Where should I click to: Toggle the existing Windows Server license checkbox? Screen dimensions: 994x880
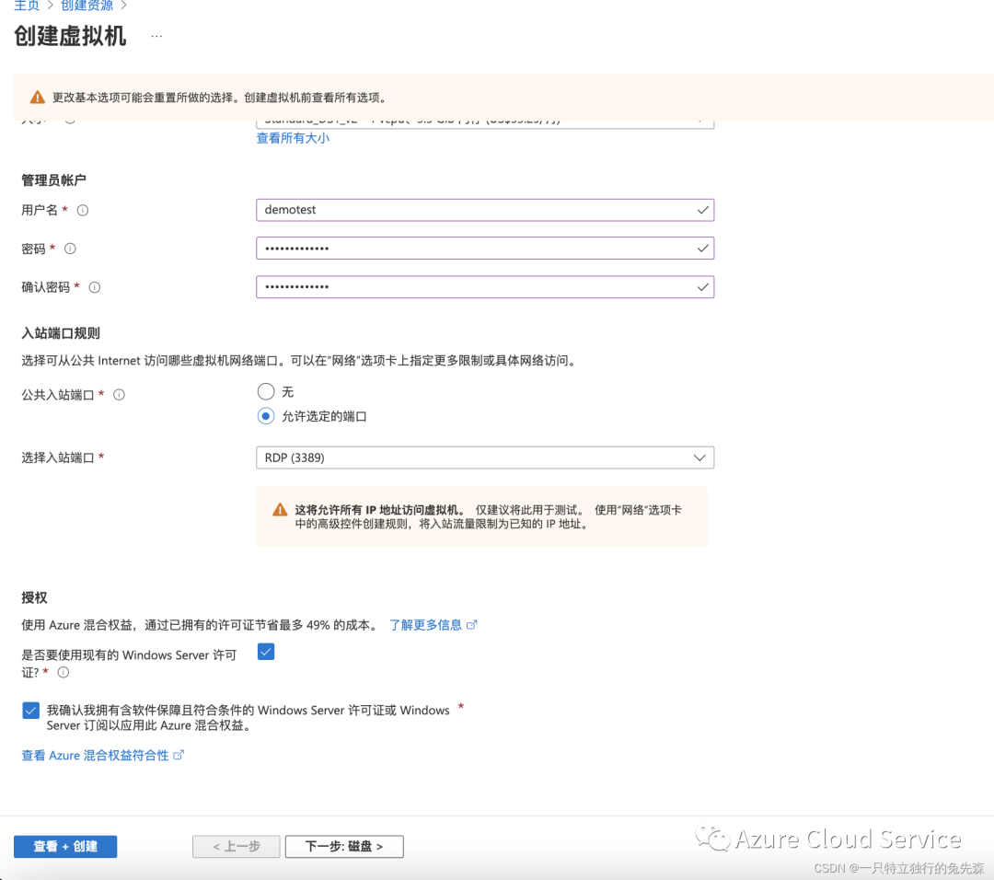pos(266,651)
